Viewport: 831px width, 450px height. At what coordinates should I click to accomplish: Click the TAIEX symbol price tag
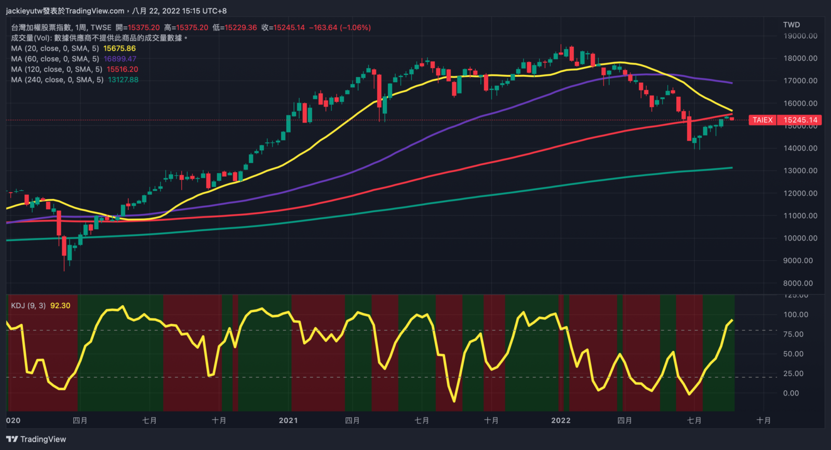coord(762,120)
